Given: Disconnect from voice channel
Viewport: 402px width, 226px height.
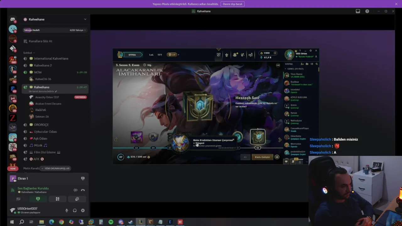Looking at the screenshot, I should pos(83,190).
